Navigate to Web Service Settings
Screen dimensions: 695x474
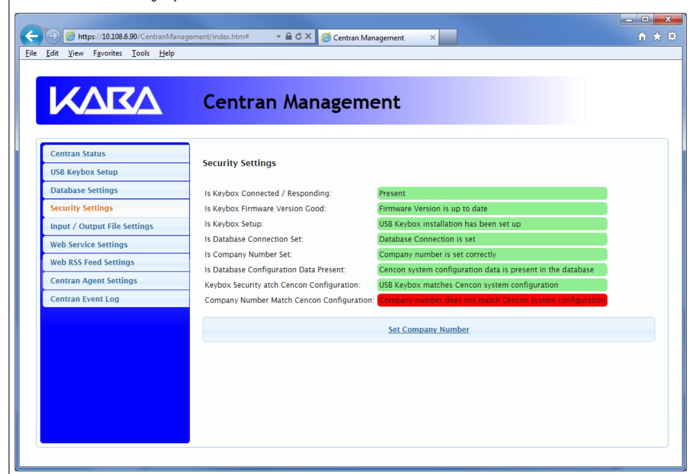pyautogui.click(x=115, y=245)
